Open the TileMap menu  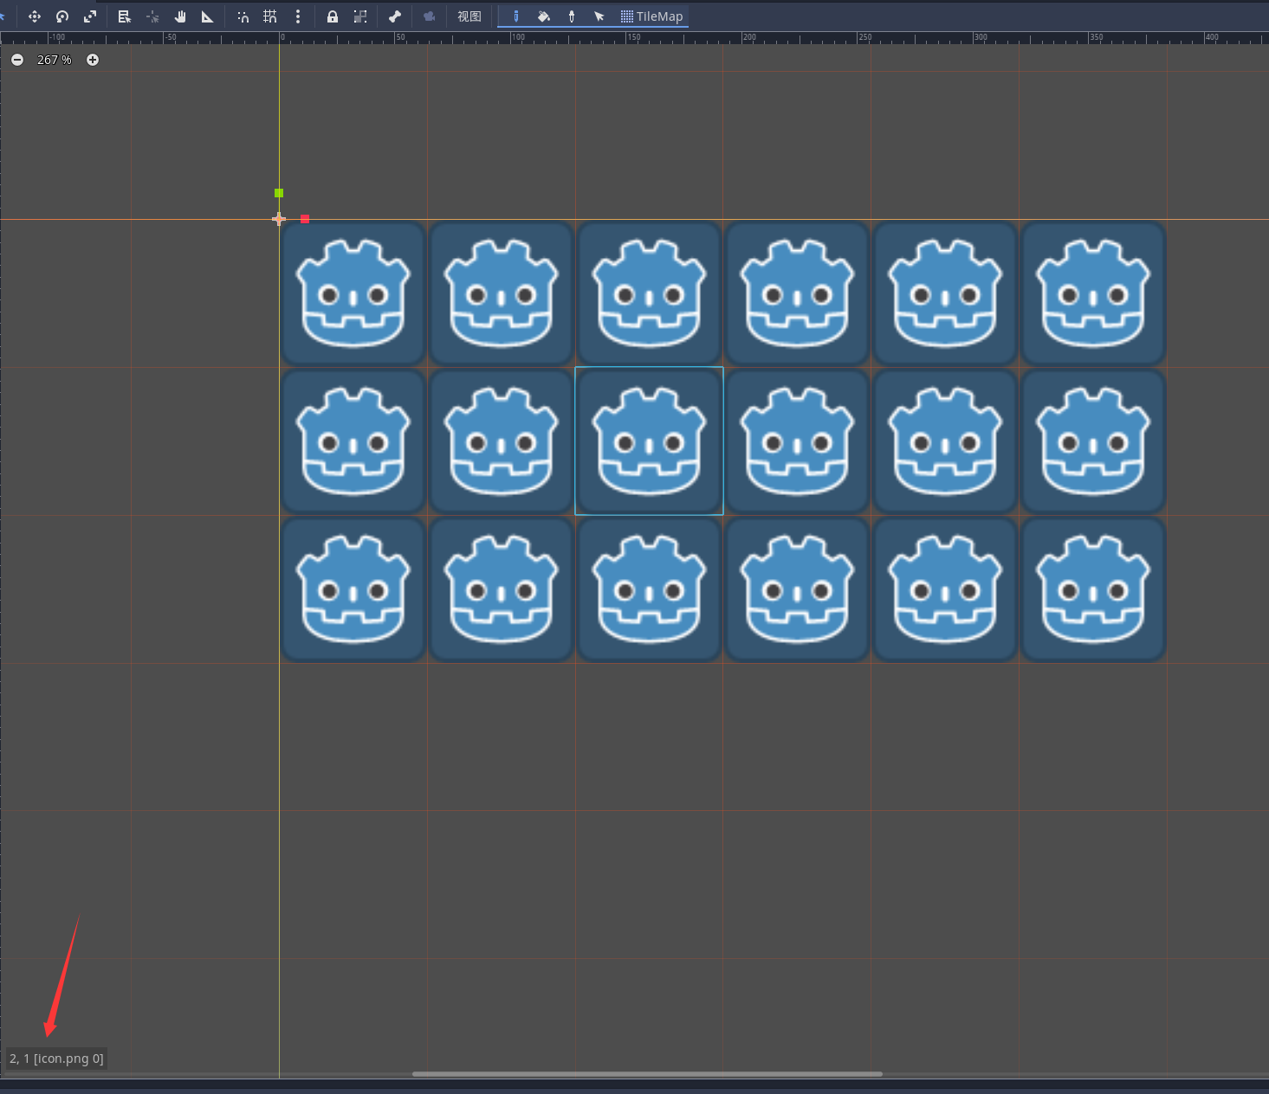(651, 16)
